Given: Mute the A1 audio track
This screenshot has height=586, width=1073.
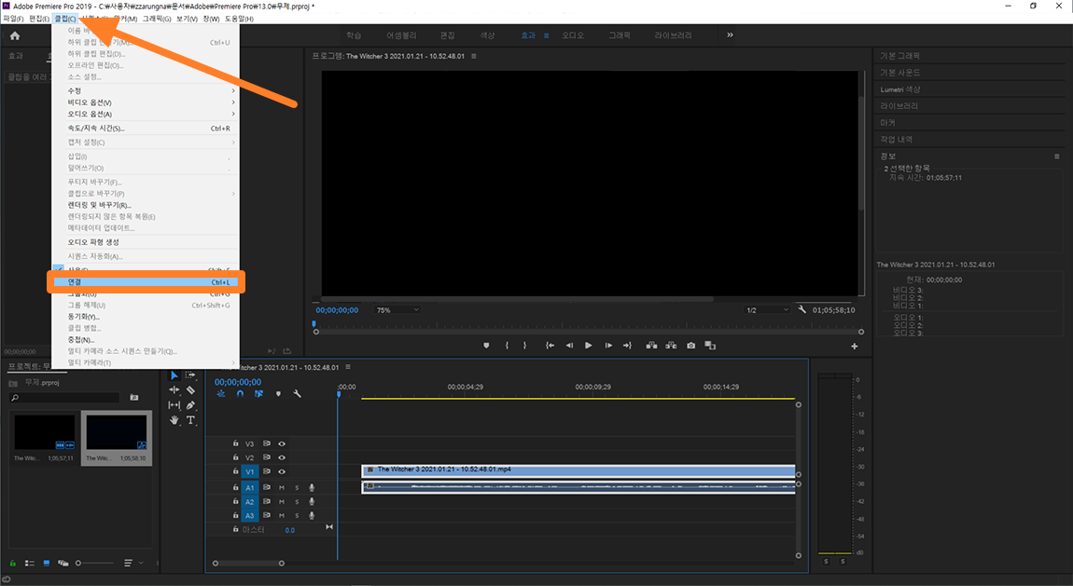Looking at the screenshot, I should point(281,487).
